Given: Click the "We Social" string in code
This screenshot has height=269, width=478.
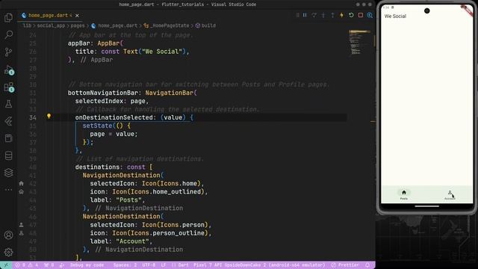Looking at the screenshot, I should pos(162,52).
